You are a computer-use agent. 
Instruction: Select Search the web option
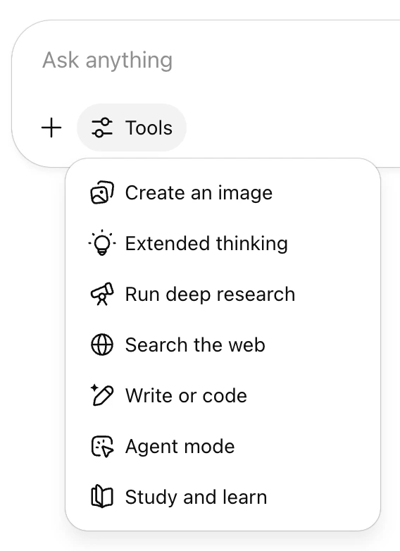click(223, 345)
